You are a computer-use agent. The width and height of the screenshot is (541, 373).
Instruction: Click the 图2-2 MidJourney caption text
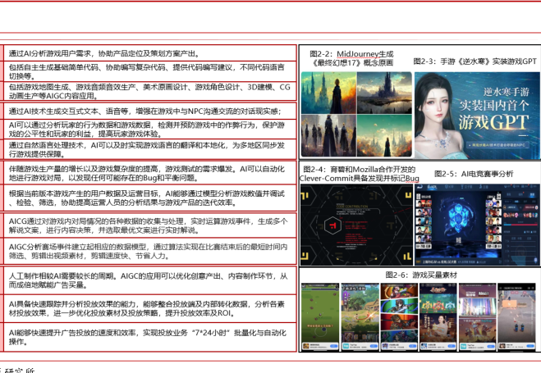pyautogui.click(x=353, y=57)
